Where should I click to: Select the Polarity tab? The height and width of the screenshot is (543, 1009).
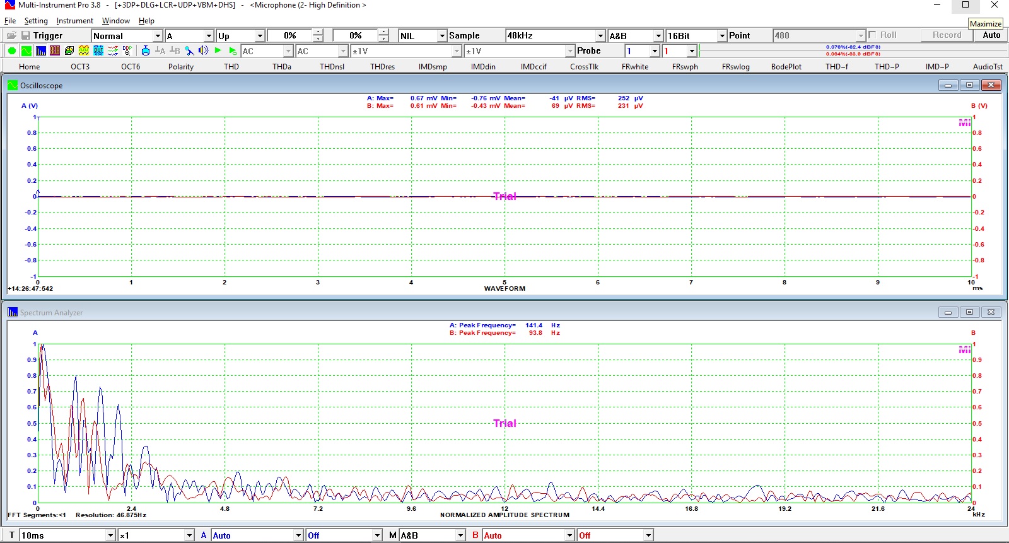point(181,67)
